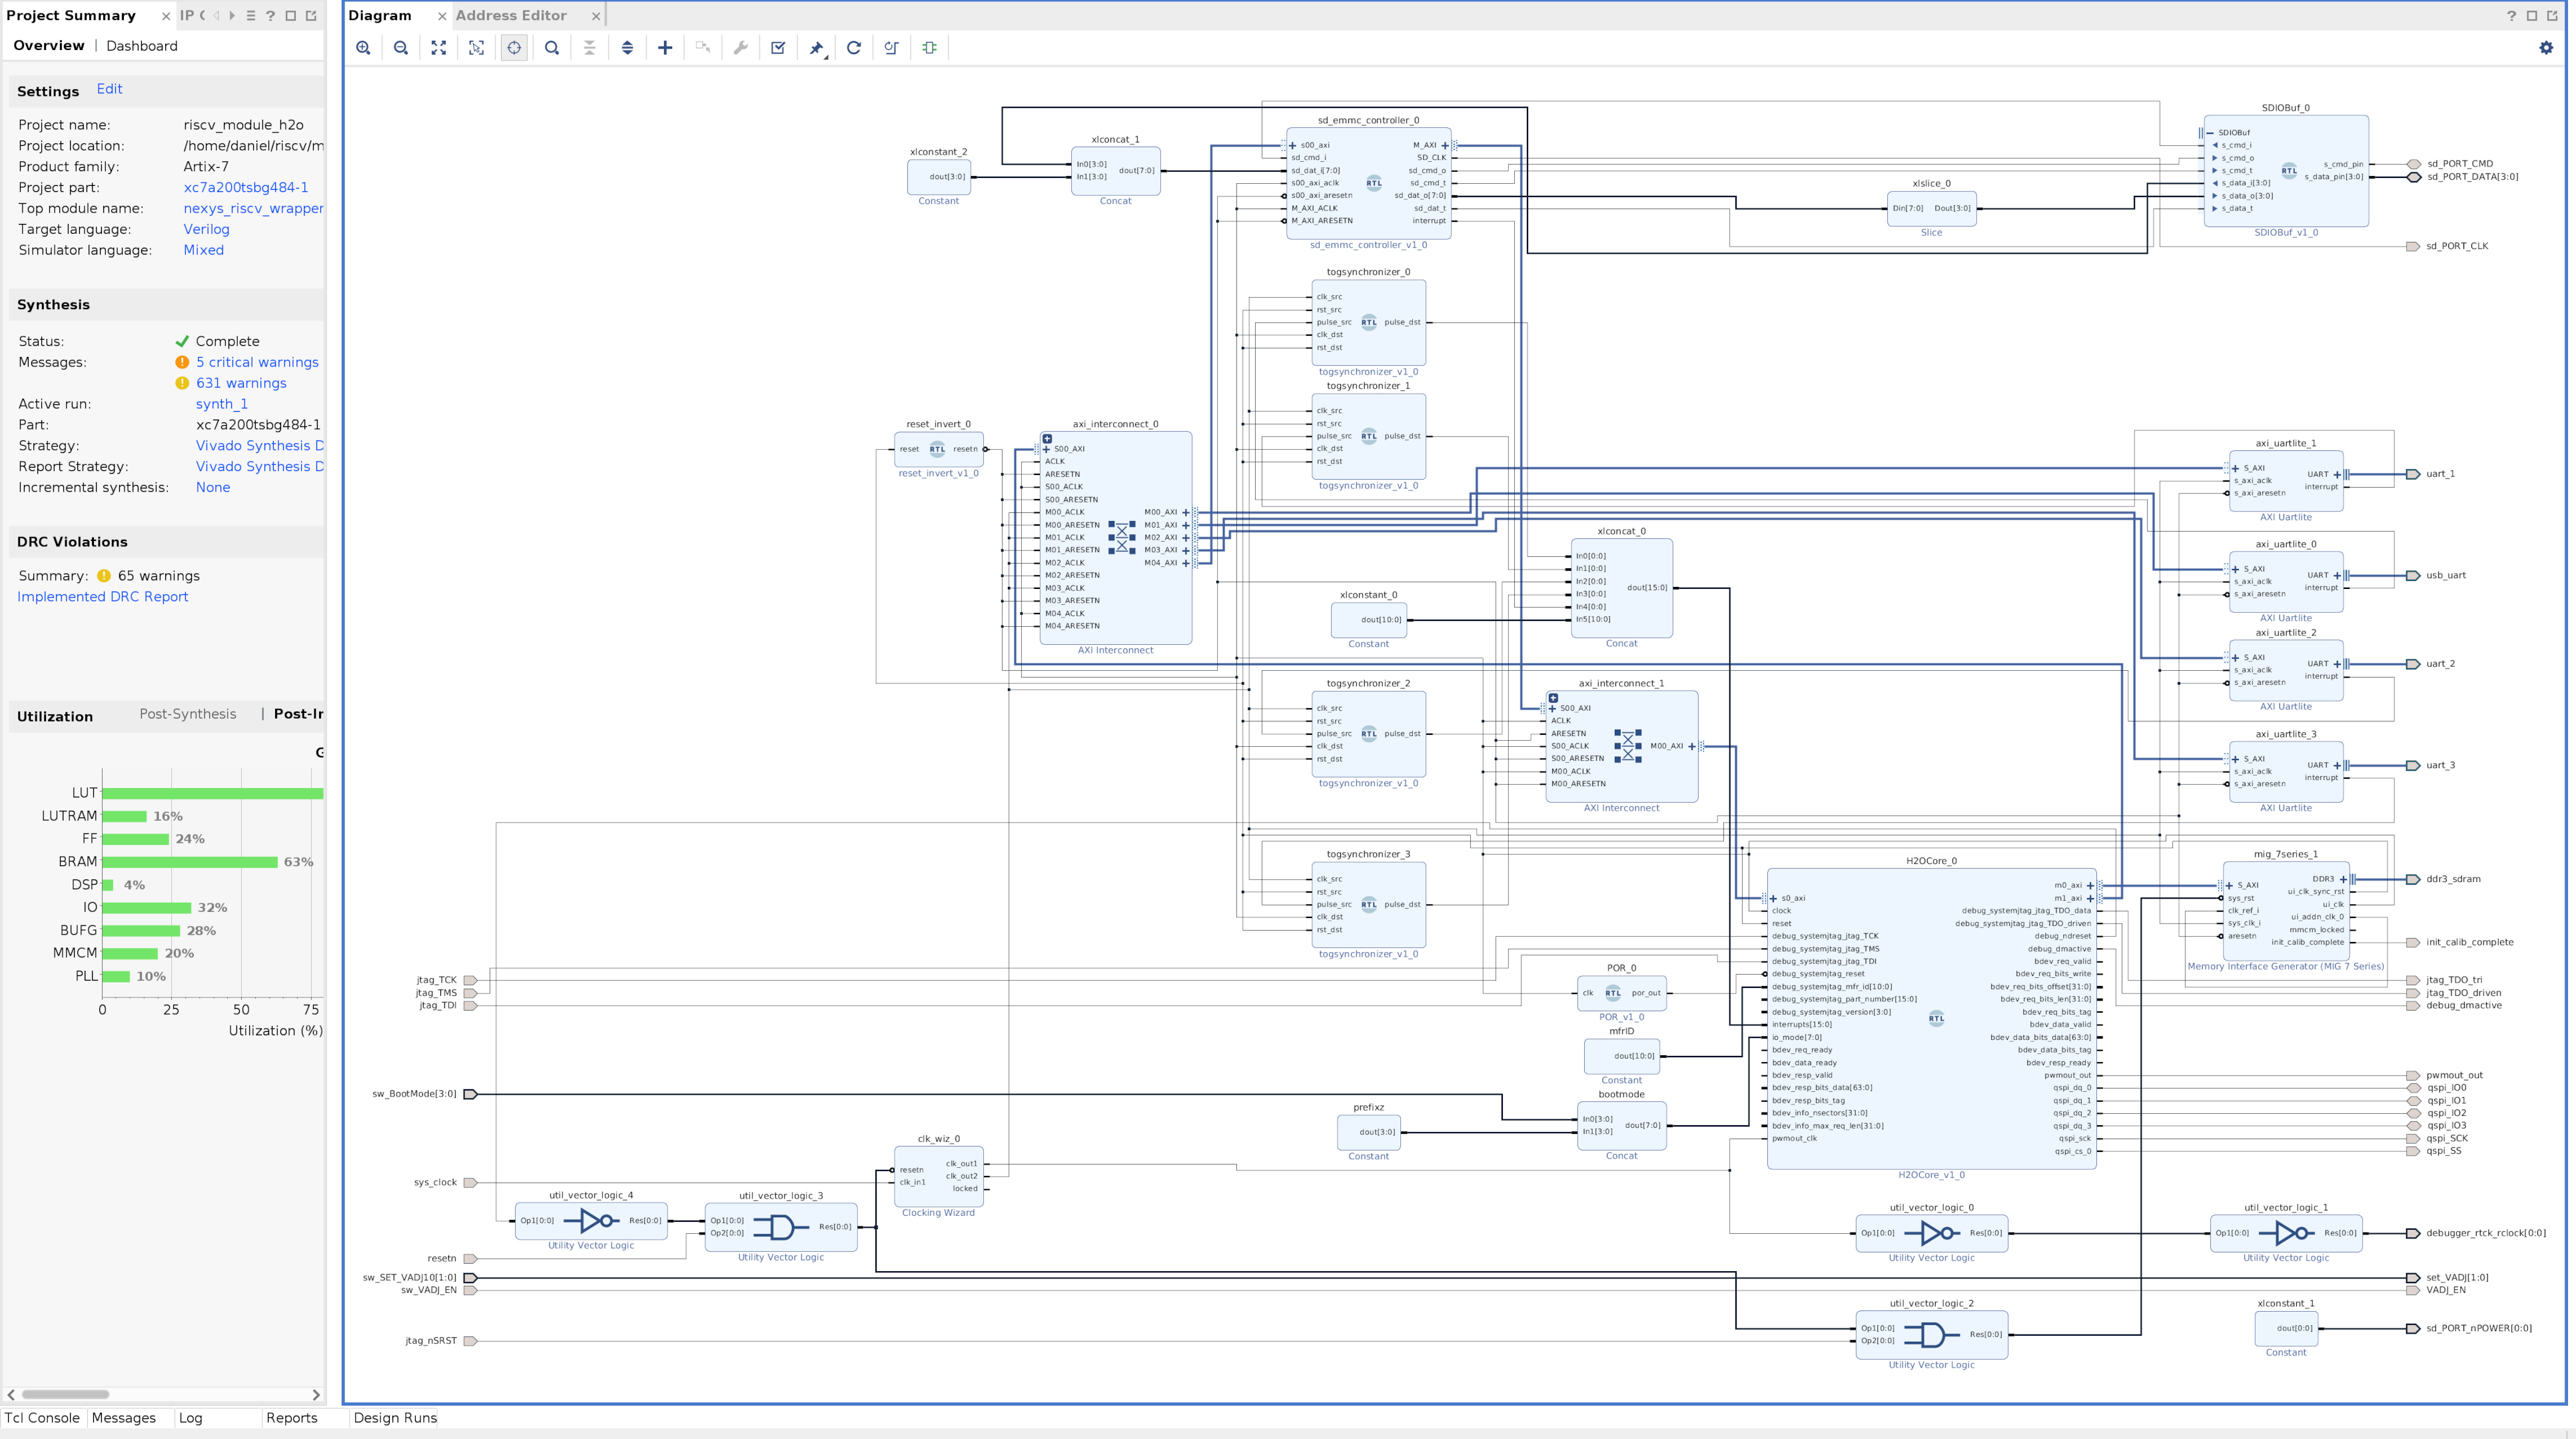This screenshot has width=2576, height=1439.
Task: Toggle the auto-fit selection crosshair button
Action: (514, 48)
